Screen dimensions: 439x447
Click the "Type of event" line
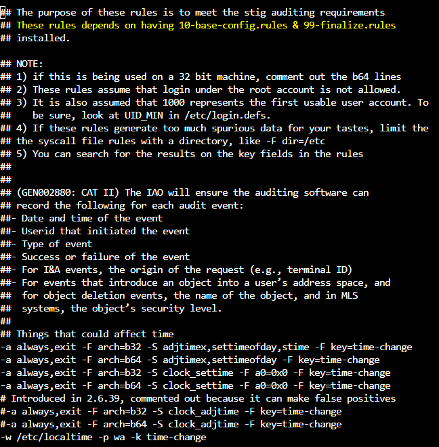(57, 244)
